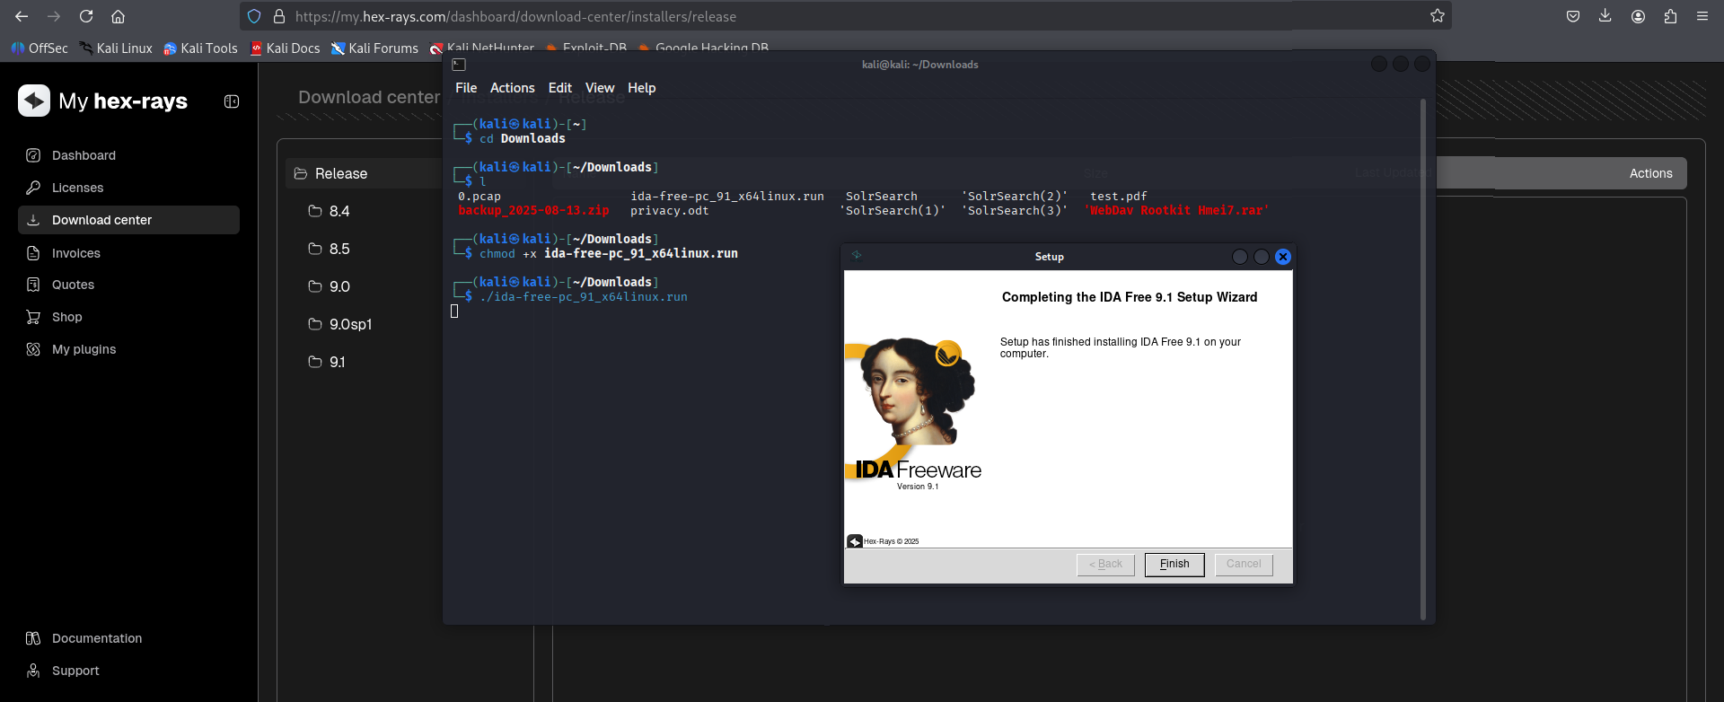Open the terminal Edit menu
This screenshot has width=1724, height=702.
click(x=559, y=88)
